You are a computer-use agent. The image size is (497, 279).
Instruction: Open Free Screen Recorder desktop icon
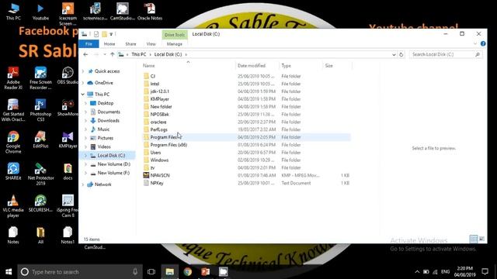40,78
